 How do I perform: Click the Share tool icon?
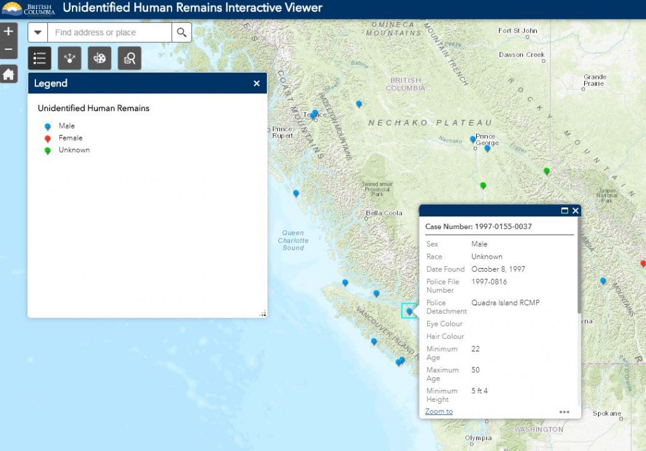[69, 57]
